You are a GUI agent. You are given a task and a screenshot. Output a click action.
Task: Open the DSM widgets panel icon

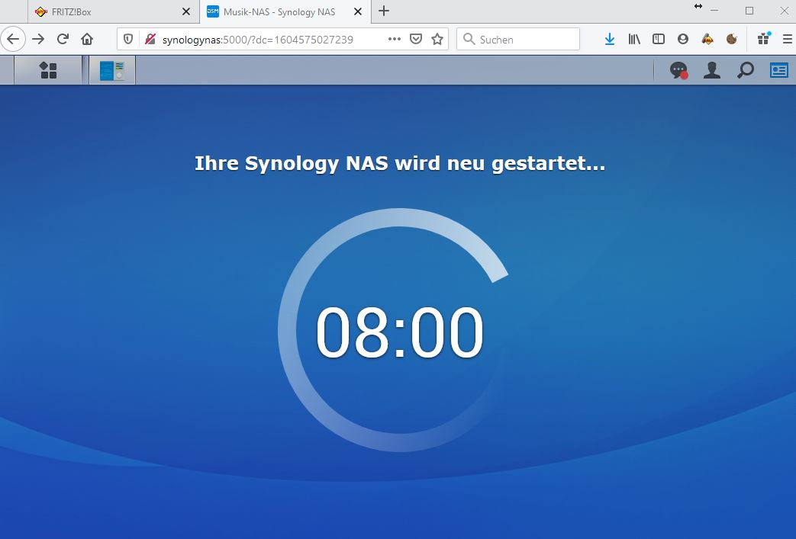[x=778, y=70]
